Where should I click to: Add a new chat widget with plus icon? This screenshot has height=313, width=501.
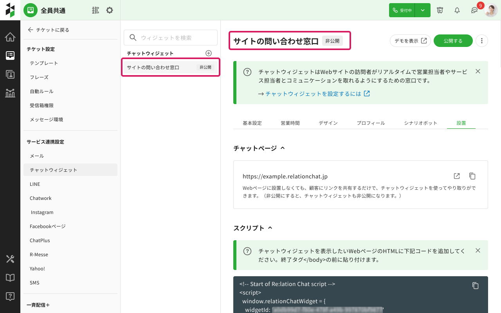tap(209, 53)
